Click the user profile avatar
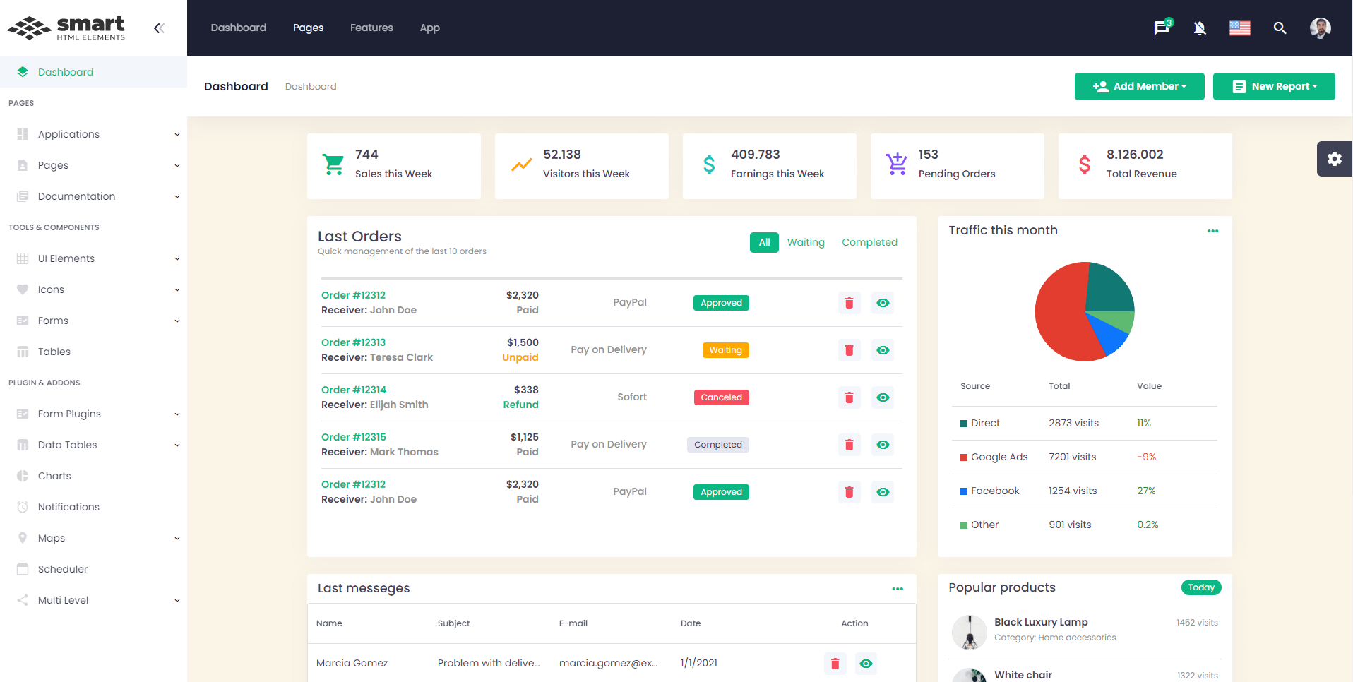This screenshot has height=682, width=1353. (1320, 28)
